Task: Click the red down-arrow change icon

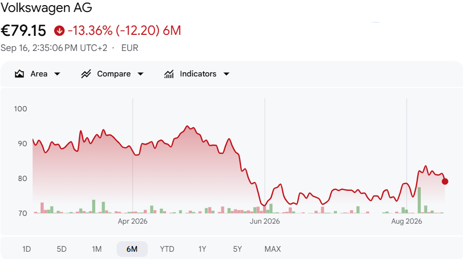Action: coord(59,30)
